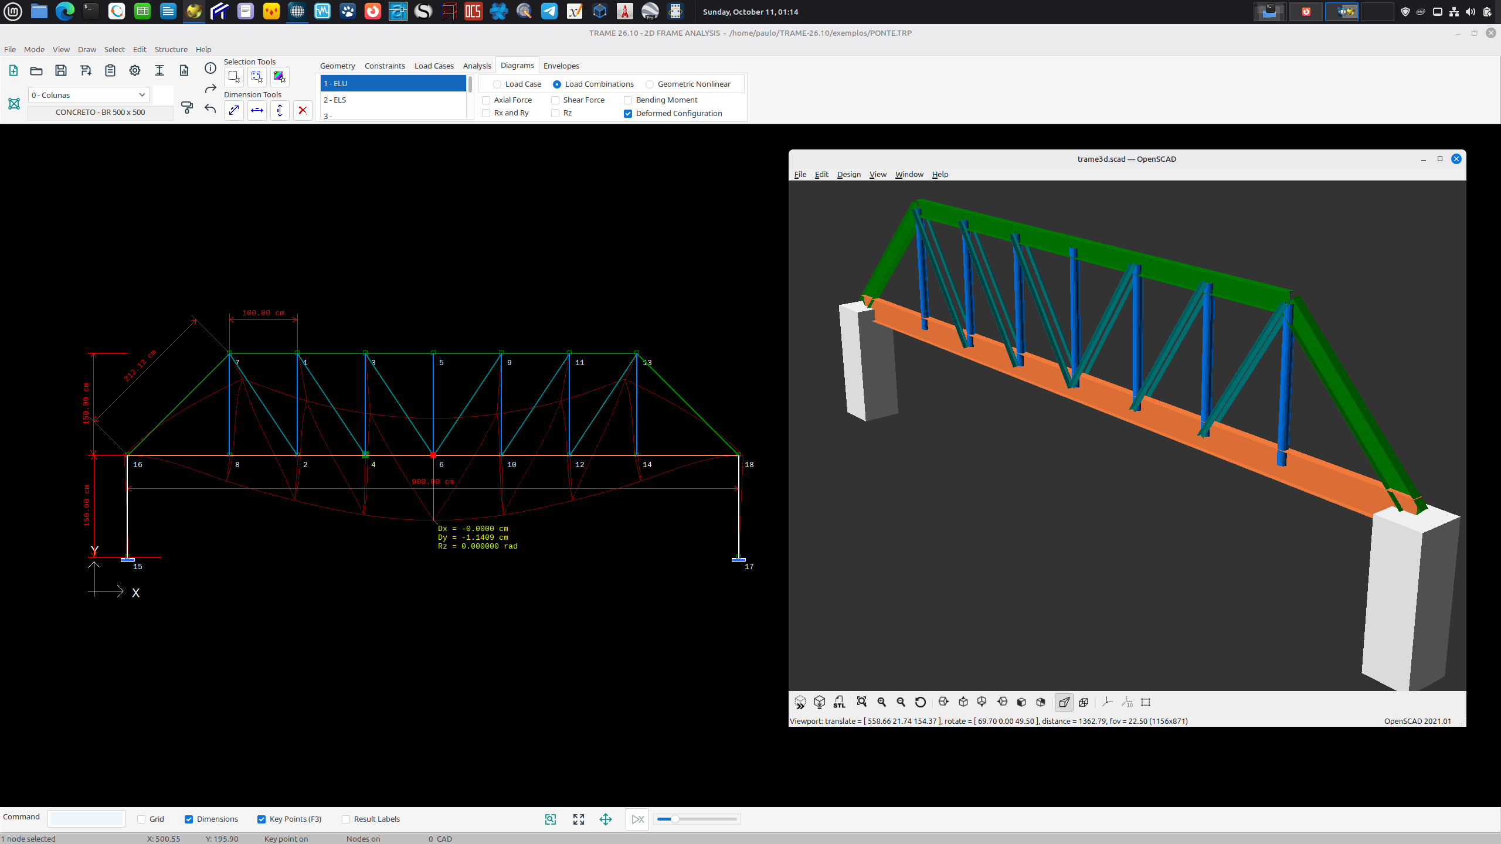The height and width of the screenshot is (844, 1501).
Task: Open a file with the folder icon
Action: click(x=36, y=70)
